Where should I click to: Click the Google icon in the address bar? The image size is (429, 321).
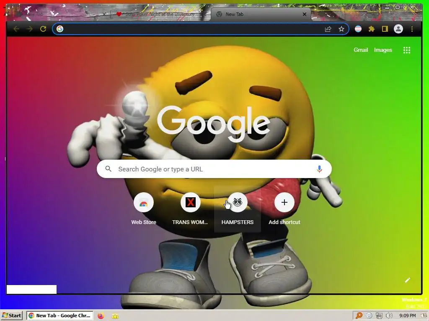click(60, 29)
